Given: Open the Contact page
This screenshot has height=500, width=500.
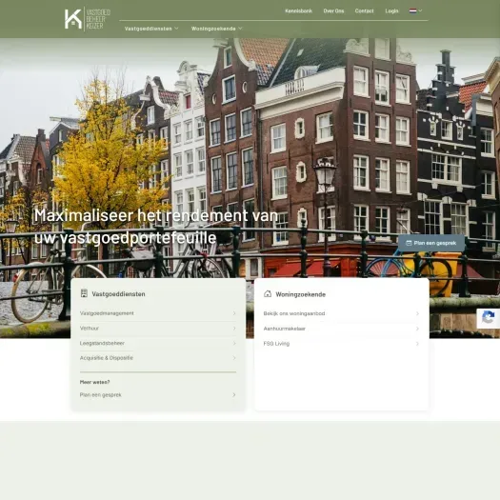Looking at the screenshot, I should tap(364, 10).
